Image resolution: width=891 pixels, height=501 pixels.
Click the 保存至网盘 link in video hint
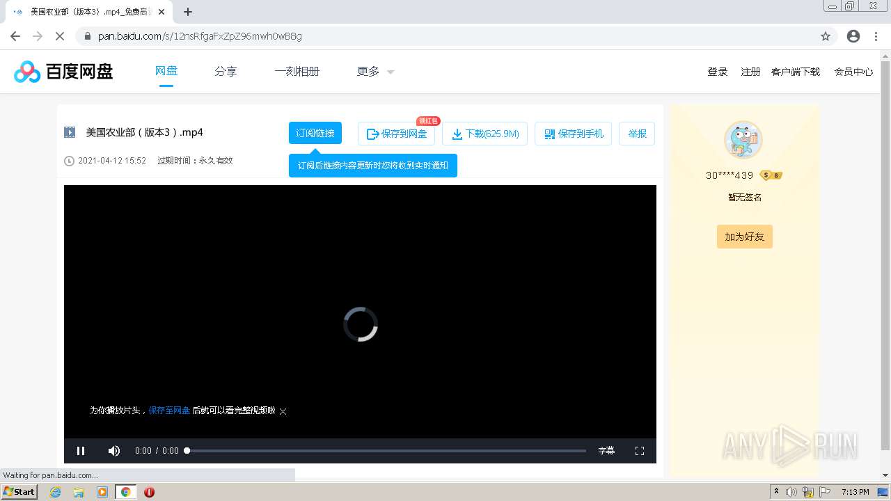pyautogui.click(x=169, y=411)
